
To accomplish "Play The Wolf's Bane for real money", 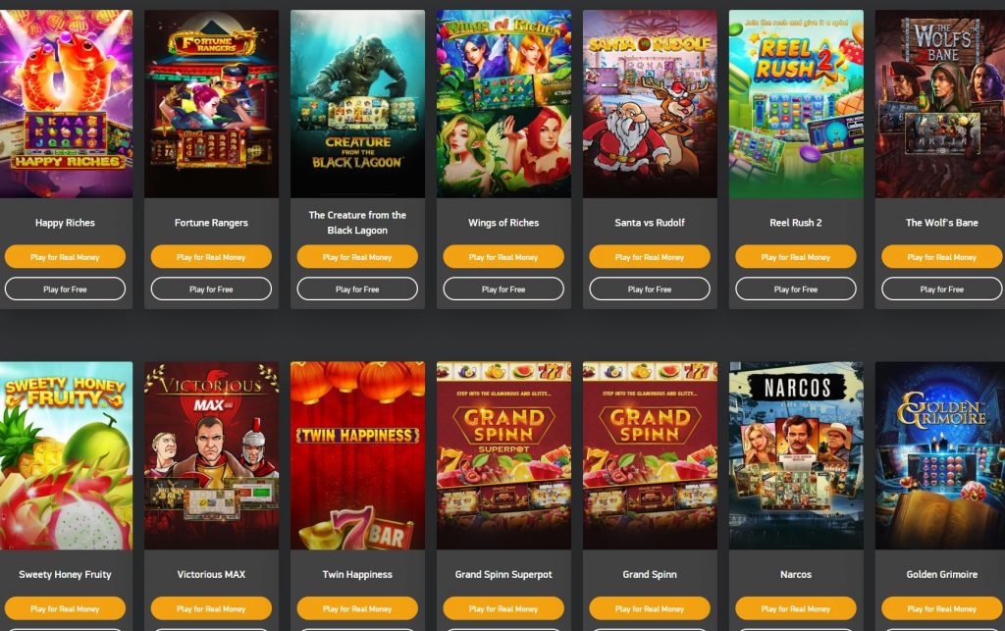I will click(942, 257).
